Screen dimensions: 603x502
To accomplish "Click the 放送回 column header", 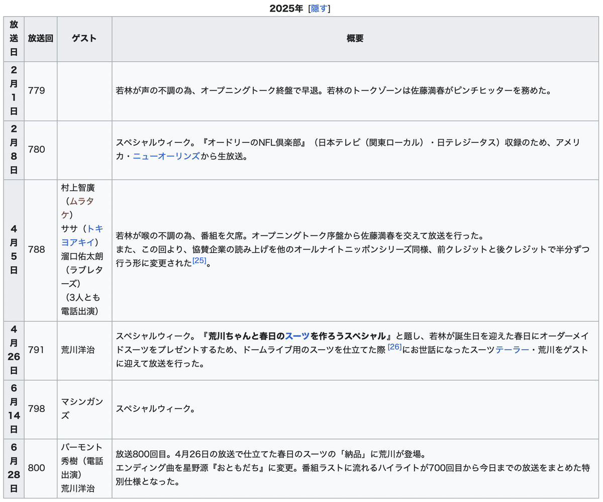I will [41, 38].
